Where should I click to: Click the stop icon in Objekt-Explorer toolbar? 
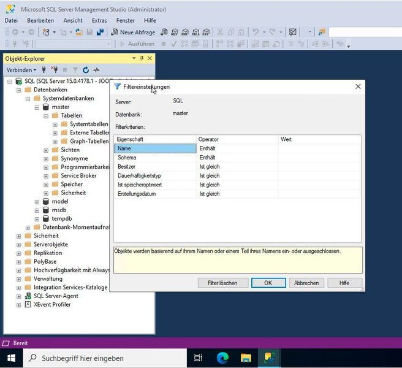(65, 70)
